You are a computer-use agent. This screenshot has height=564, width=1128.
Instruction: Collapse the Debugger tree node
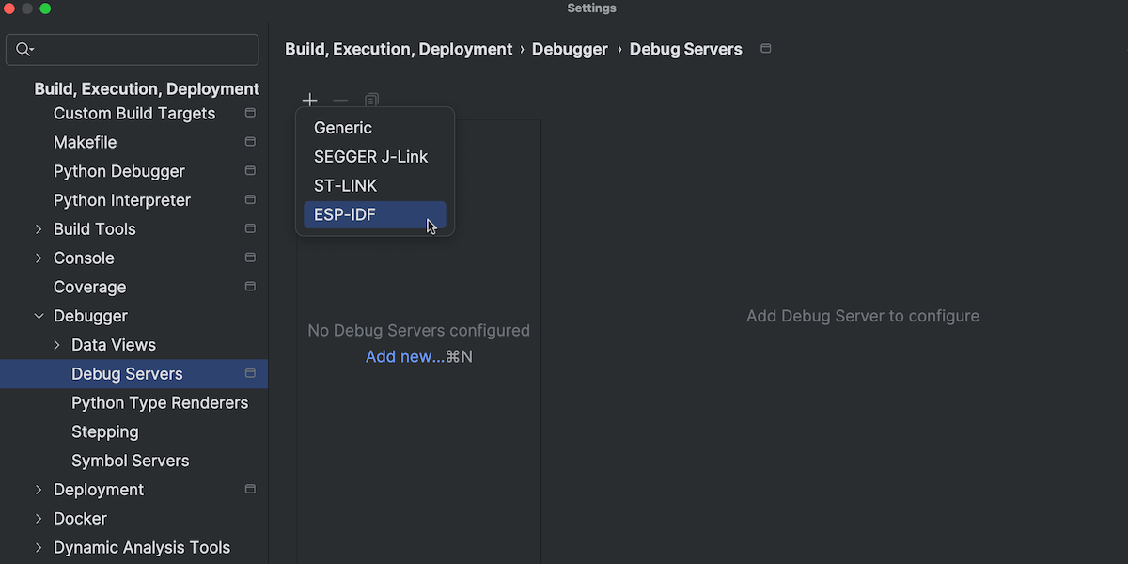39,317
